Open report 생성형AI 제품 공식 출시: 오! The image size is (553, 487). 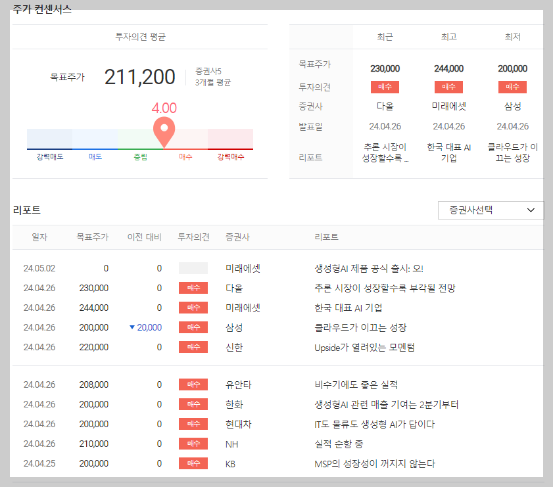(368, 269)
